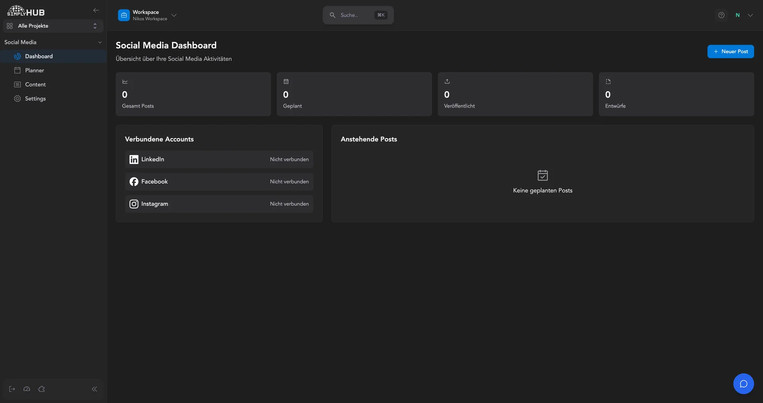Click the Planner calendar icon
The height and width of the screenshot is (403, 763).
(17, 70)
